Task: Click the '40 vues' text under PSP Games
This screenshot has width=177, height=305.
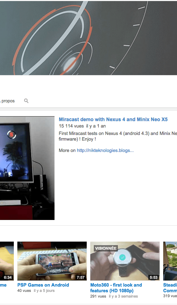Action: pyautogui.click(x=24, y=290)
